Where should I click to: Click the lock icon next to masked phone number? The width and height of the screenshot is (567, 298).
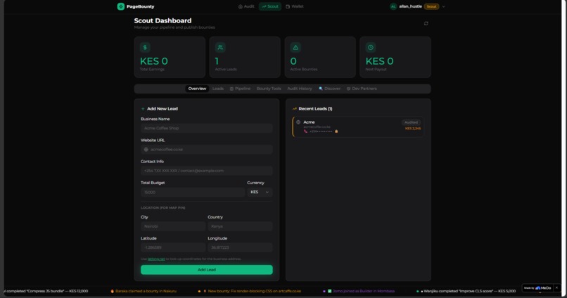[x=336, y=131]
